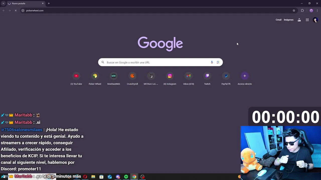Open Opera from the taskbar
Screen dimensions: 321x180
point(85,177)
